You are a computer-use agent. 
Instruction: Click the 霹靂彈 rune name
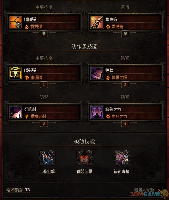point(36,27)
